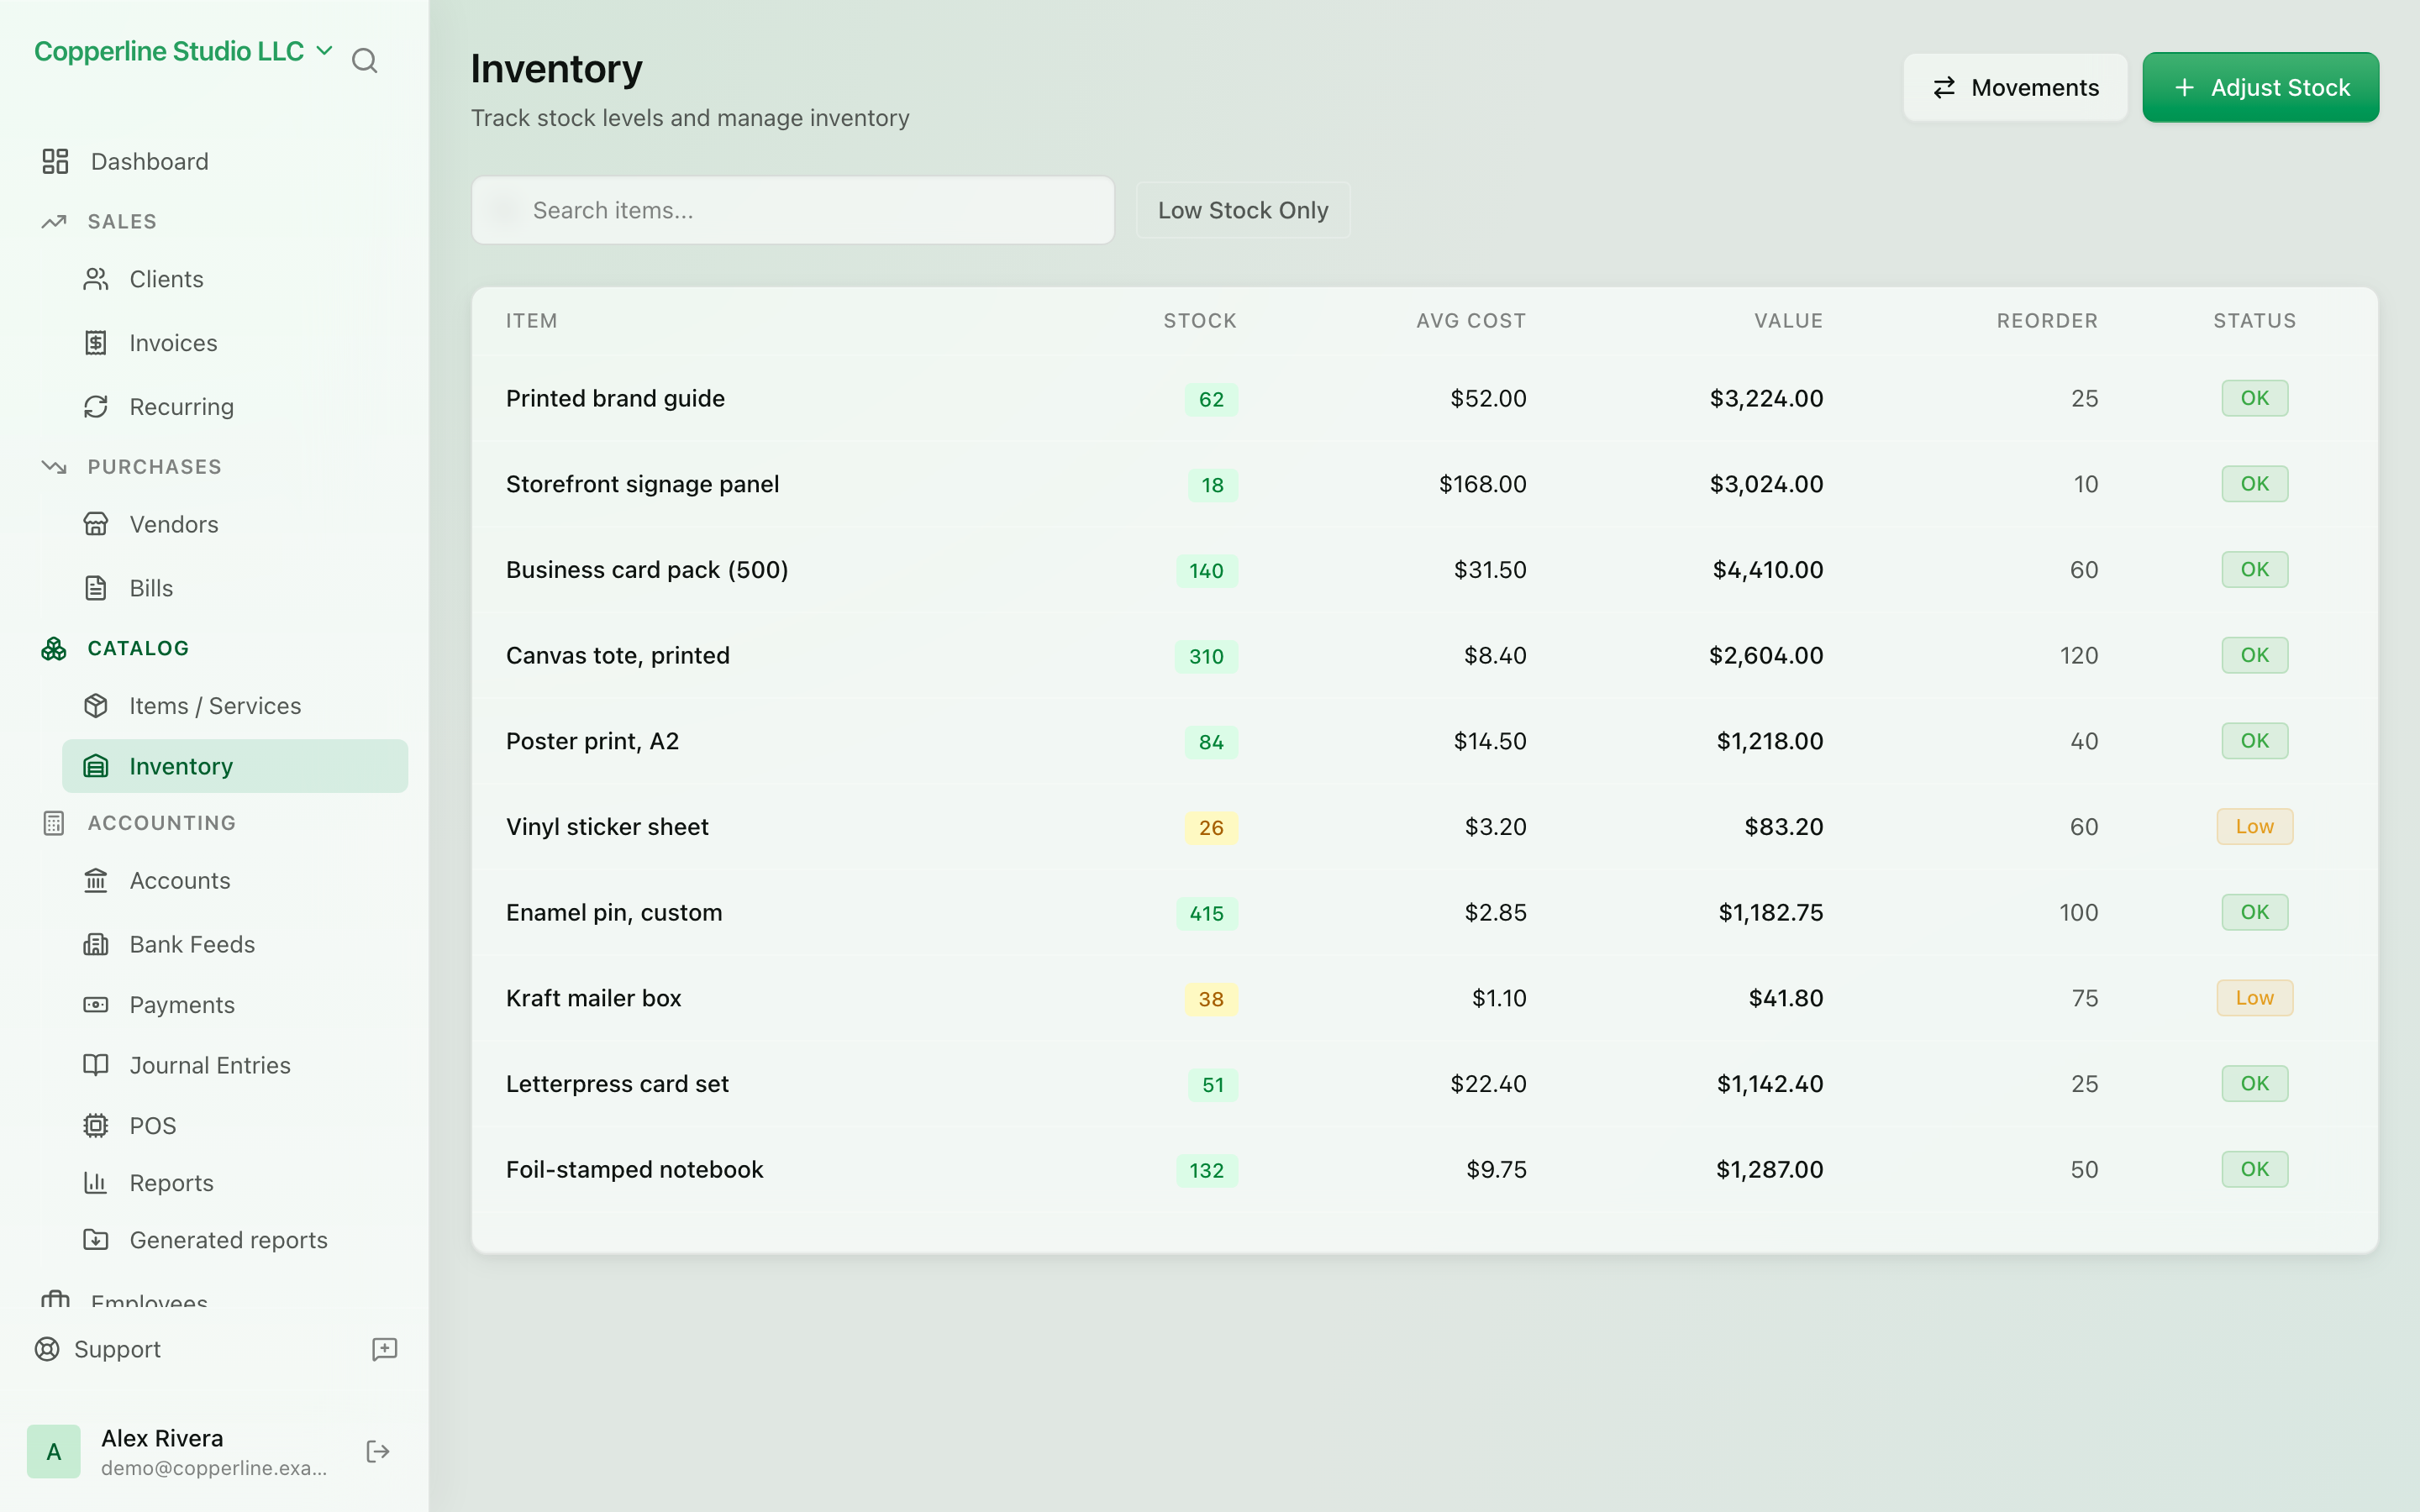Toggle the Low Stock Only filter
Image resolution: width=2420 pixels, height=1512 pixels.
point(1243,210)
